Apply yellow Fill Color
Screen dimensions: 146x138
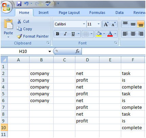[99, 34]
